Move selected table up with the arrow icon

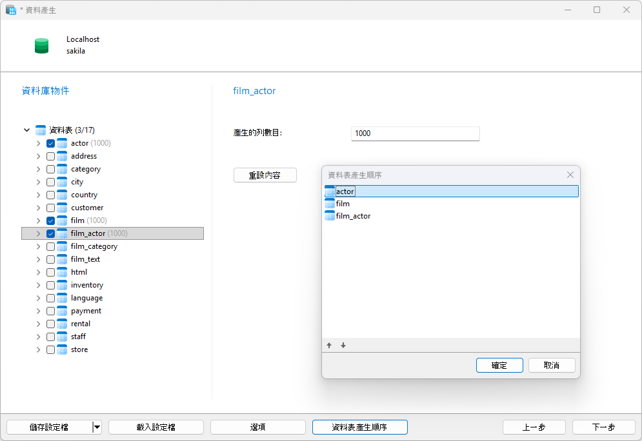(x=329, y=346)
